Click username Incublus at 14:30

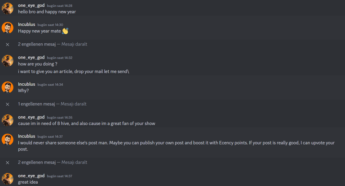pyautogui.click(x=27, y=24)
